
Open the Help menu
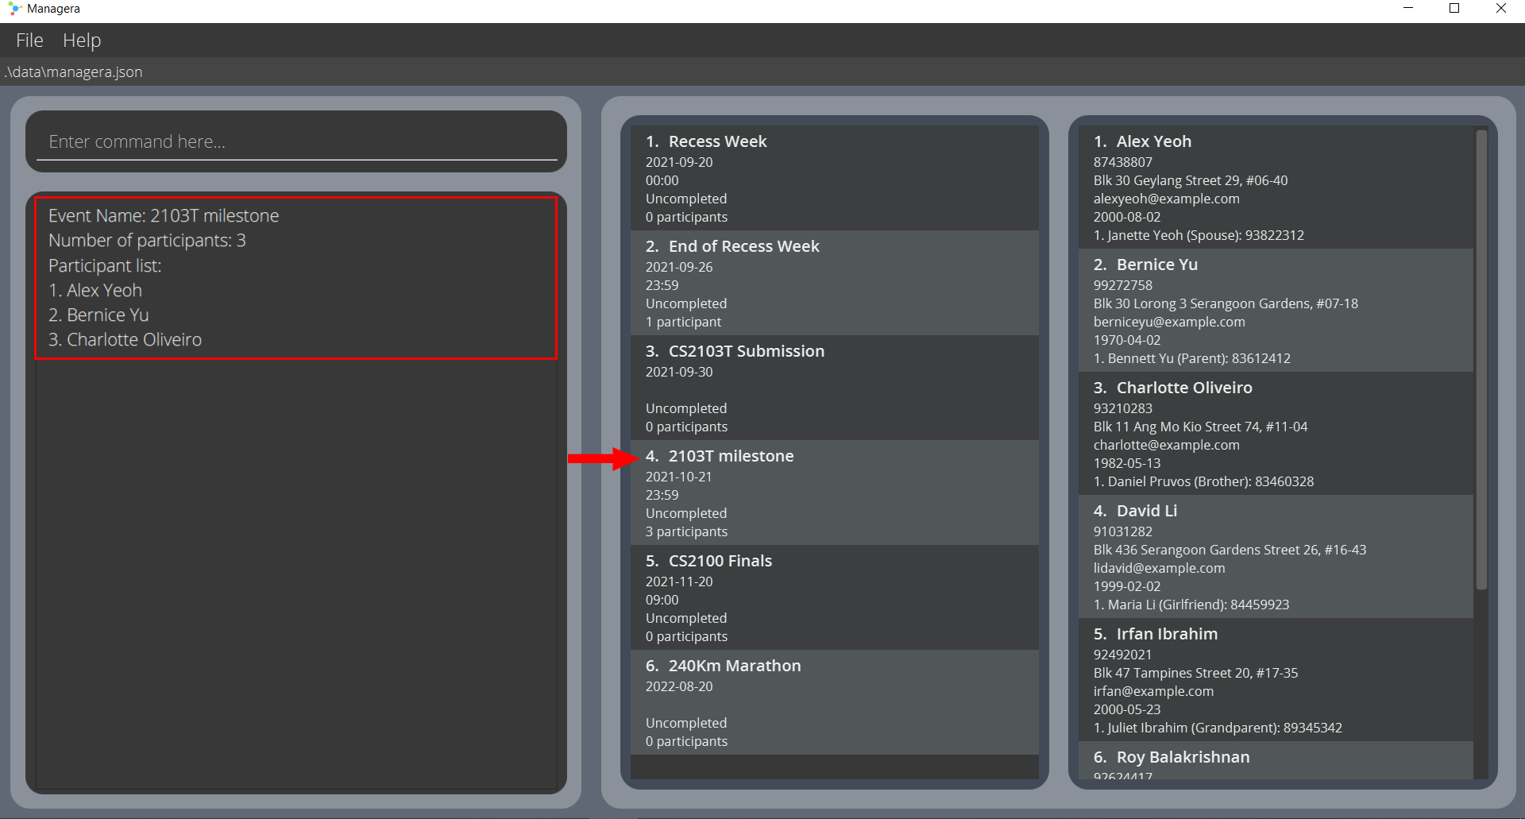click(82, 40)
